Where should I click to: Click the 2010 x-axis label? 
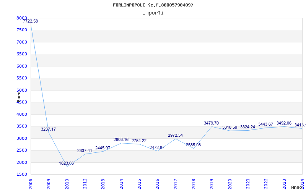tap(67, 184)
